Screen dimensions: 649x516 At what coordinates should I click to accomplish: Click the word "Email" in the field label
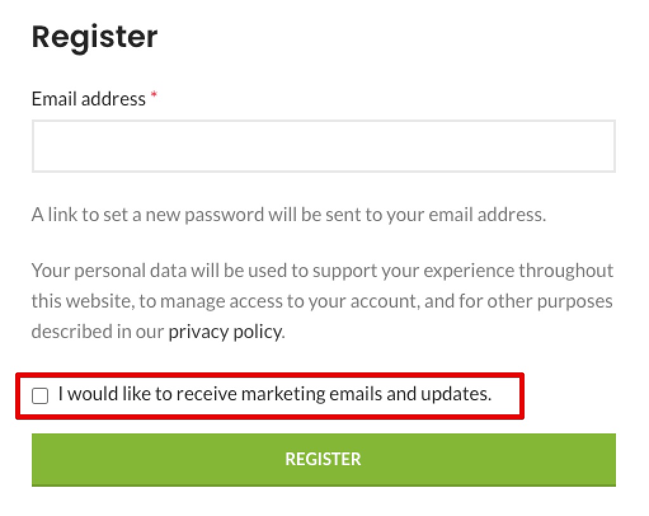tap(54, 99)
